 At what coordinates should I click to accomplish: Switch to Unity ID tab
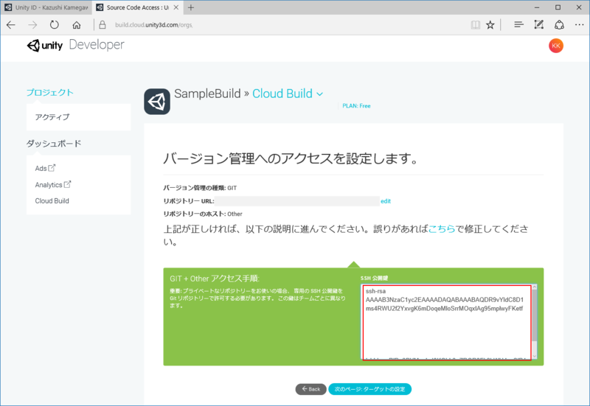point(46,7)
